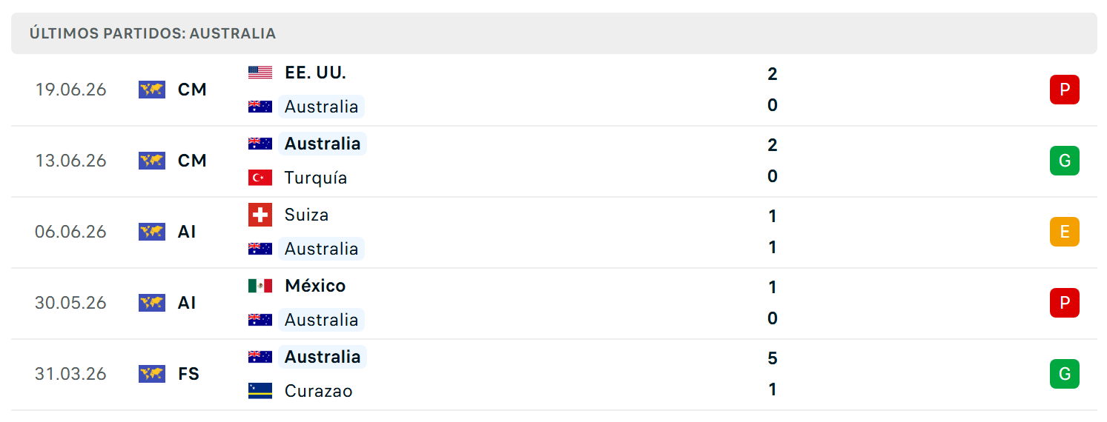Click the red P badge for EE. UU. match
This screenshot has width=1107, height=422.
1065,90
